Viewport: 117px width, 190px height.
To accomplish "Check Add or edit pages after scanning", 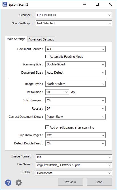I will [47, 127].
